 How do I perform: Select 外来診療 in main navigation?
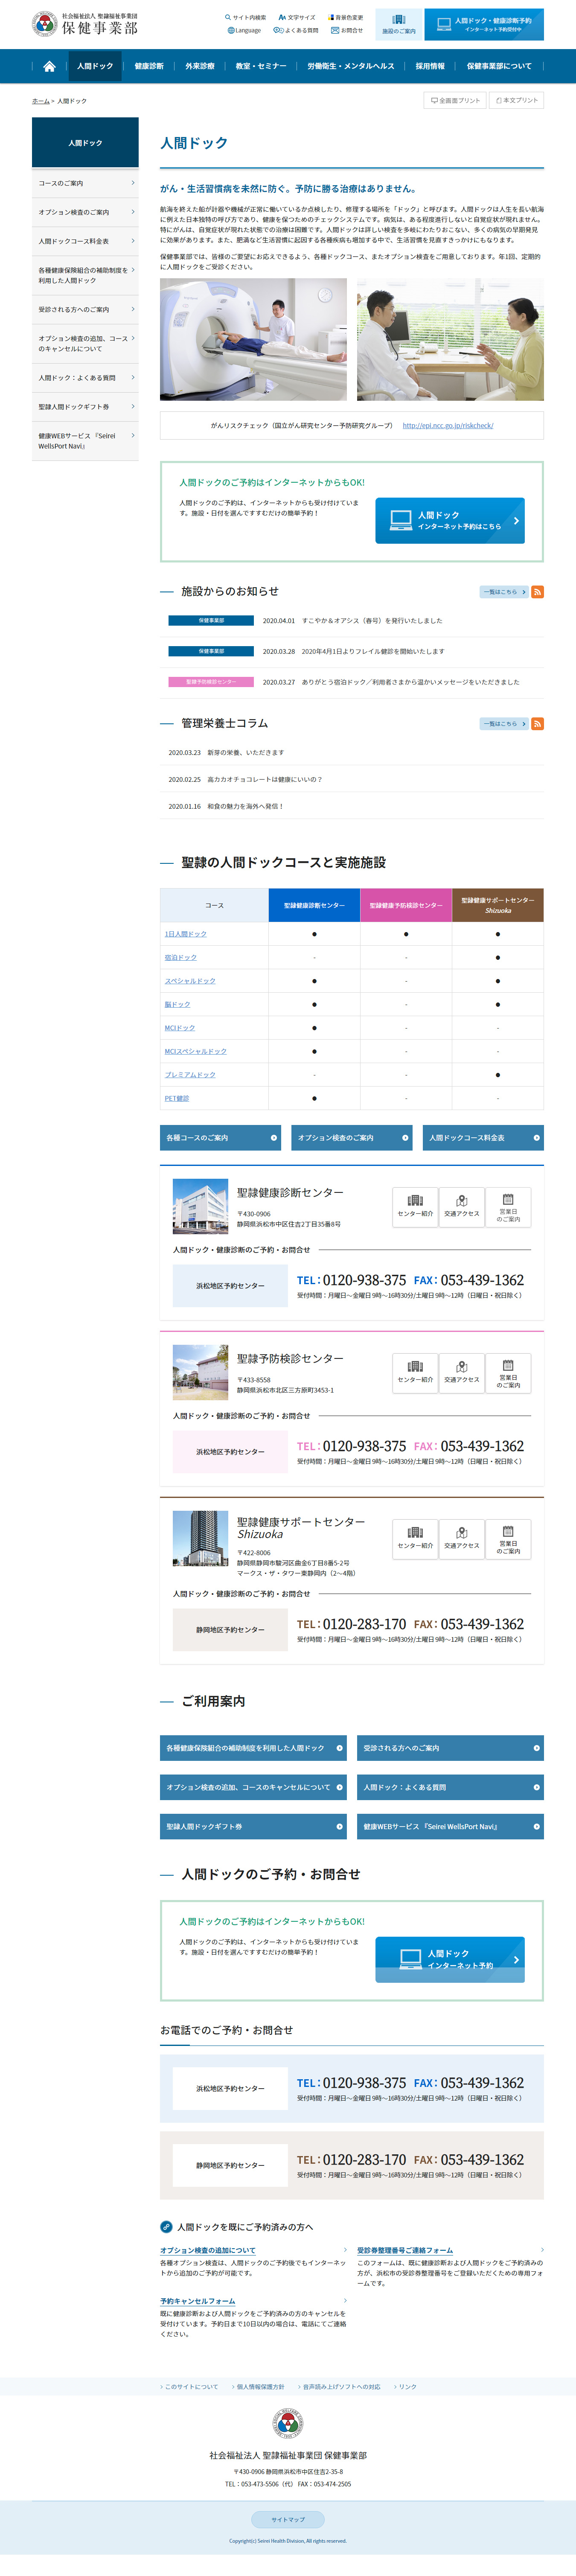pyautogui.click(x=200, y=66)
